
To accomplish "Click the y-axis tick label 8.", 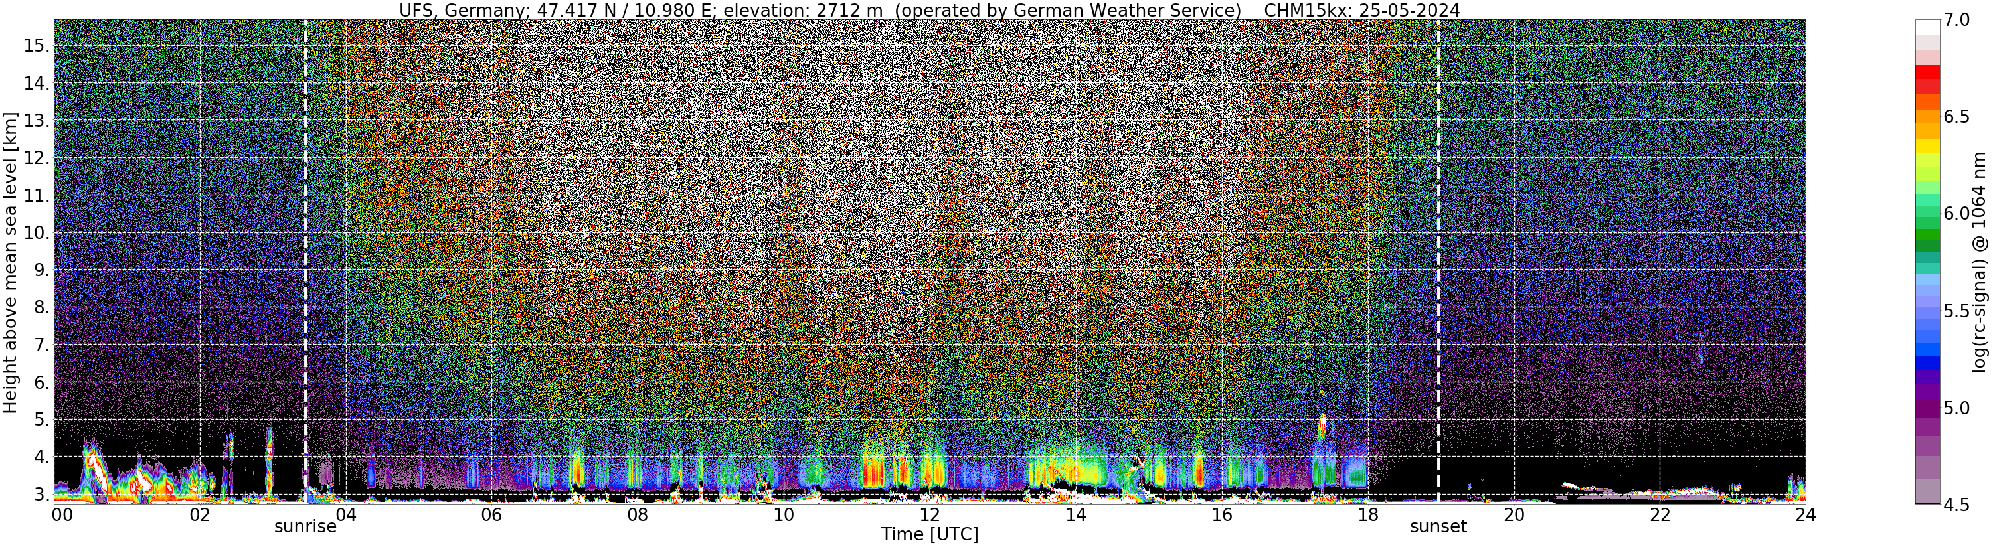I will (41, 307).
